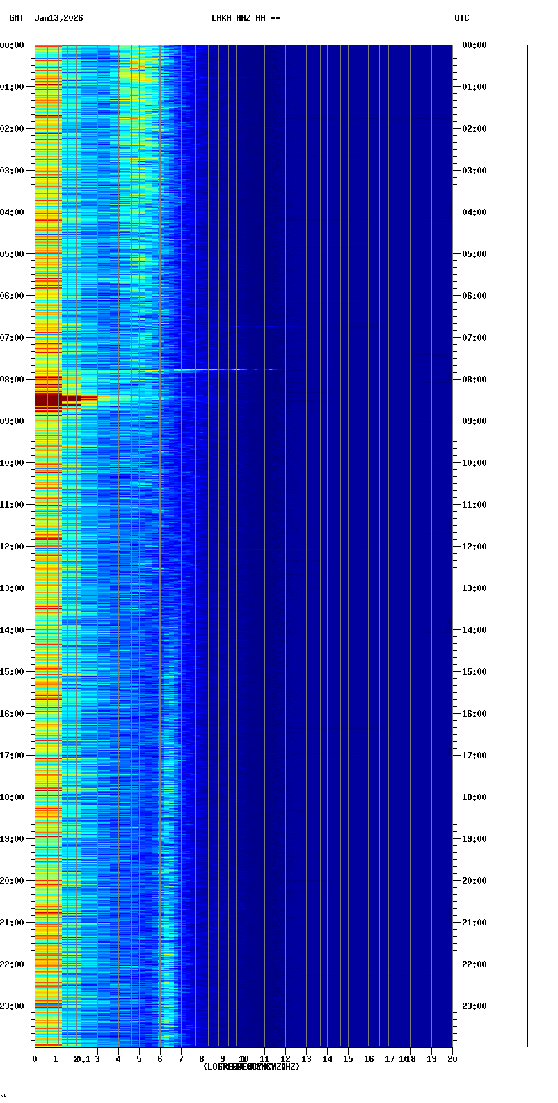Click the 0 Hz label on frequency axis
558x1103 pixels.
pos(35,1059)
